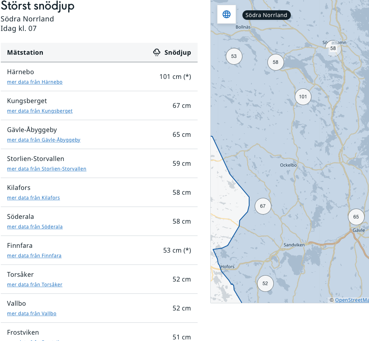
Task: Click the Södra Norrland map label
Action: coord(266,15)
